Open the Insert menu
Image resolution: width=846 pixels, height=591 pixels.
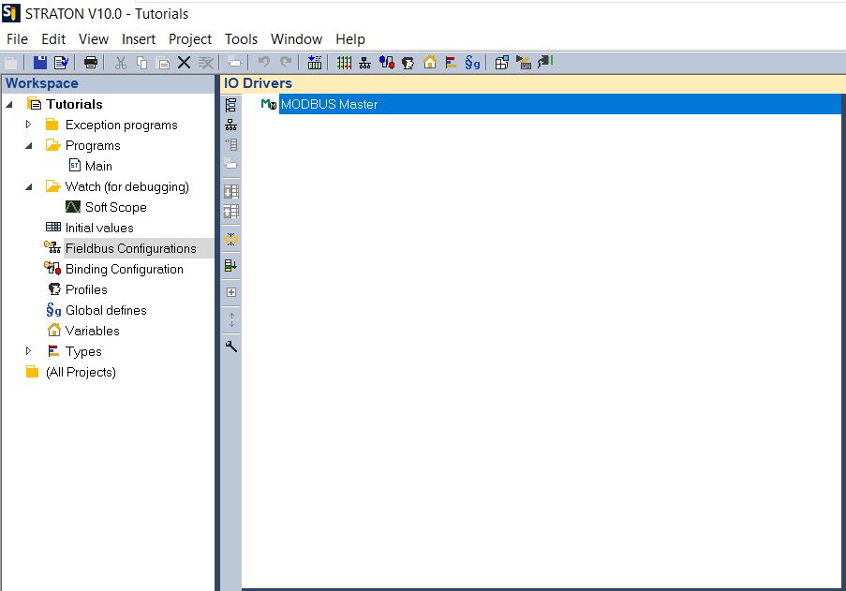point(139,39)
